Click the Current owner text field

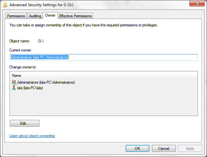click(103, 57)
